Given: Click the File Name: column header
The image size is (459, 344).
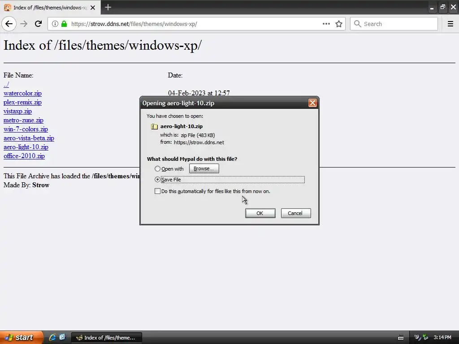Looking at the screenshot, I should click(x=18, y=75).
